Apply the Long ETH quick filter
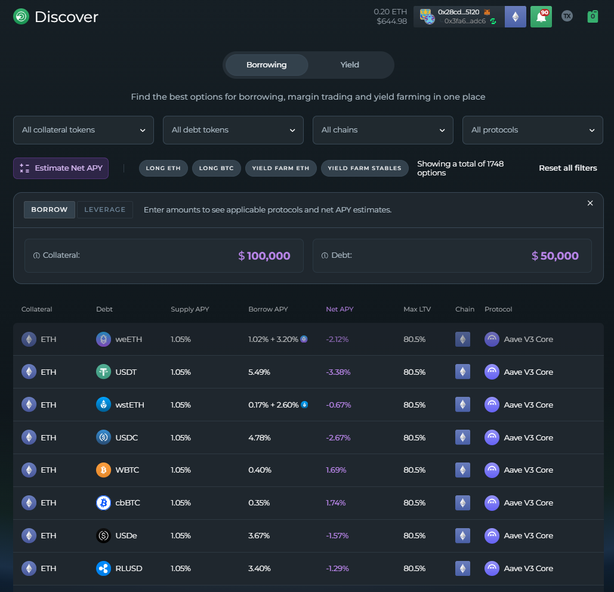 pyautogui.click(x=163, y=168)
